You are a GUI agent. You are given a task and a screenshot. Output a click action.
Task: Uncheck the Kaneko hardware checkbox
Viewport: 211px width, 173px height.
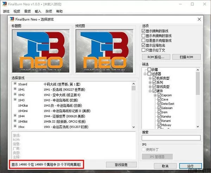159,116
